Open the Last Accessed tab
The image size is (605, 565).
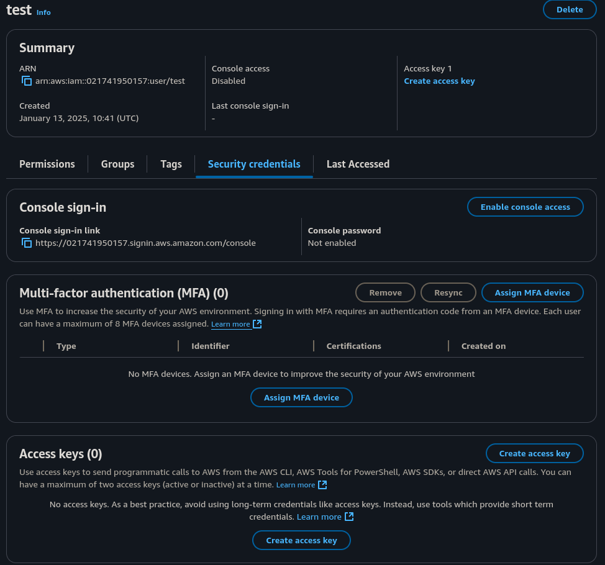point(358,164)
